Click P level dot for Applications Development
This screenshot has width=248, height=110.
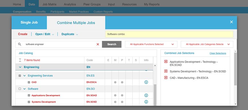(122, 95)
